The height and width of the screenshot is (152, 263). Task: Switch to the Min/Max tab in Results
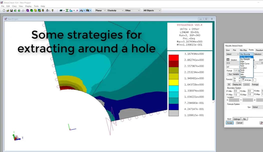click(244, 50)
